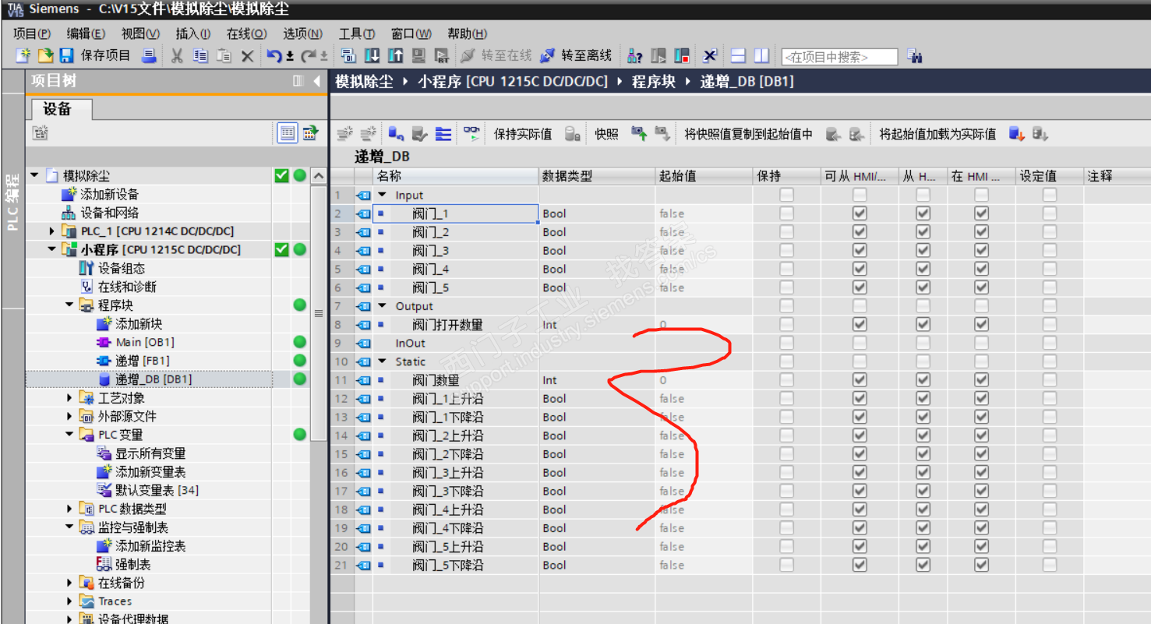Click the Paste toolbar icon
Image resolution: width=1151 pixels, height=624 pixels.
click(224, 55)
